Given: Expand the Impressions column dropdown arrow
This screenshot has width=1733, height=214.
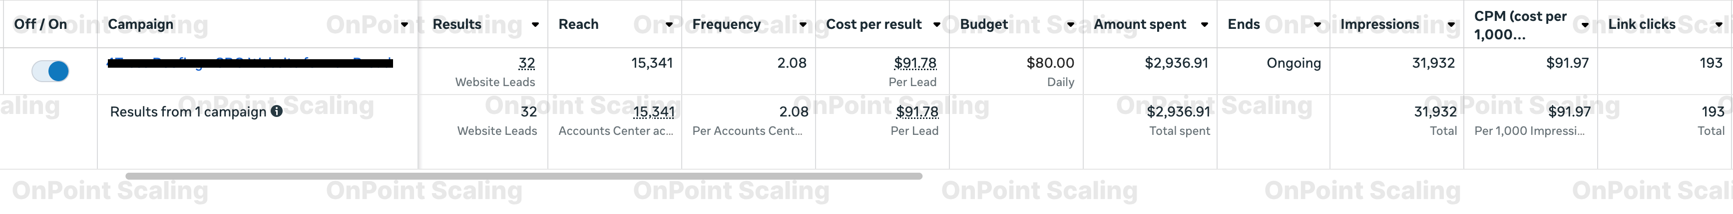Looking at the screenshot, I should [1451, 25].
